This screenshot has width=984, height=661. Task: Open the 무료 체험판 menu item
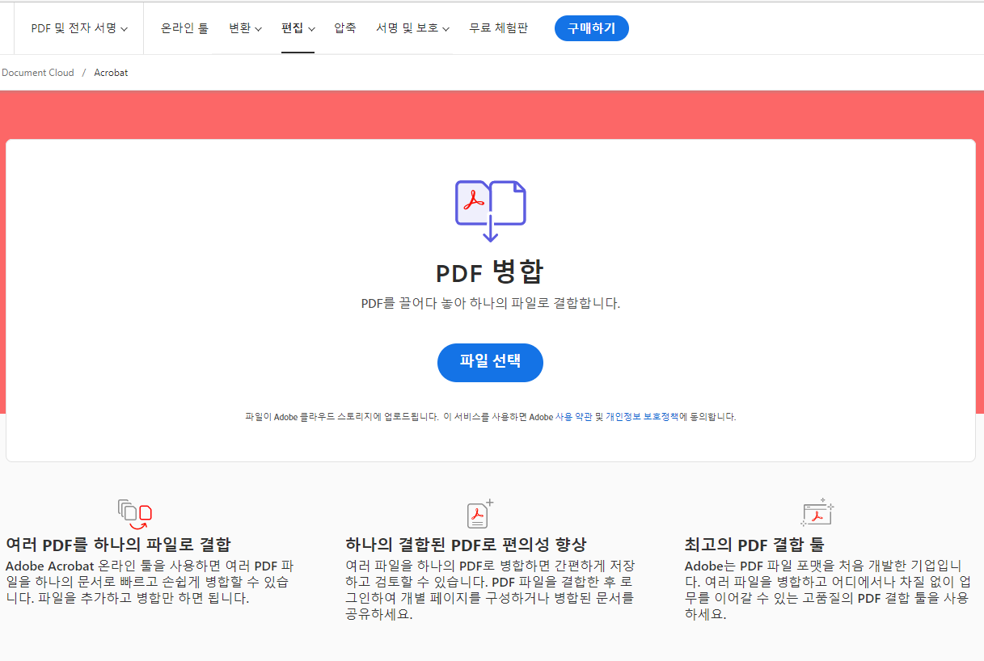pos(498,28)
